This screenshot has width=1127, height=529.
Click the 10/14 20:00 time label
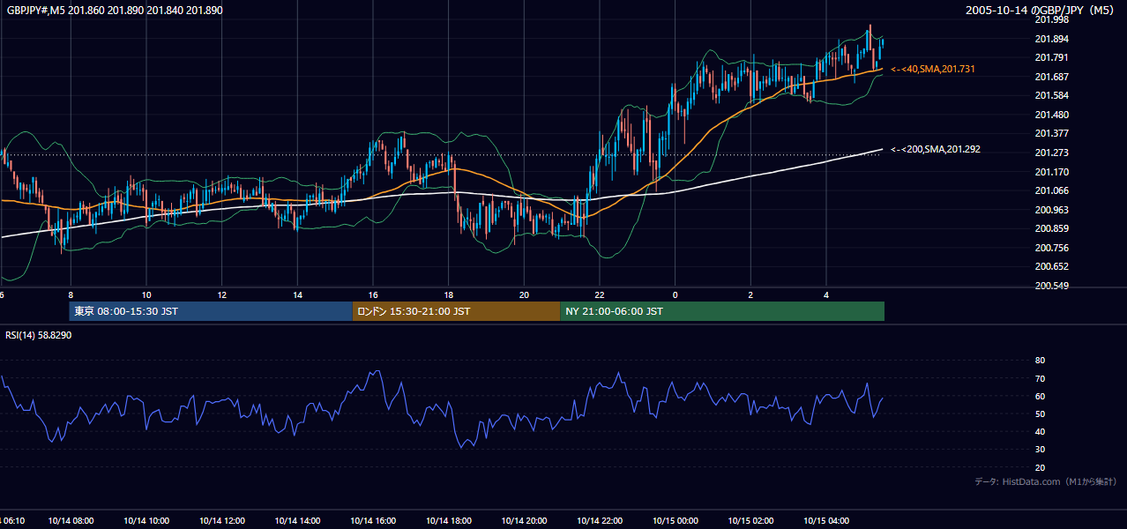524,521
